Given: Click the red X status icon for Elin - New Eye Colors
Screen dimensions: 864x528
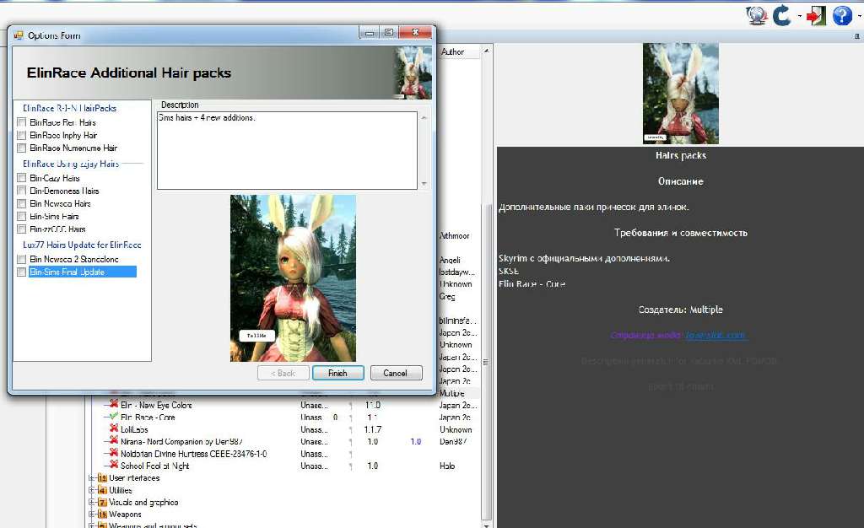Looking at the screenshot, I should coord(114,403).
